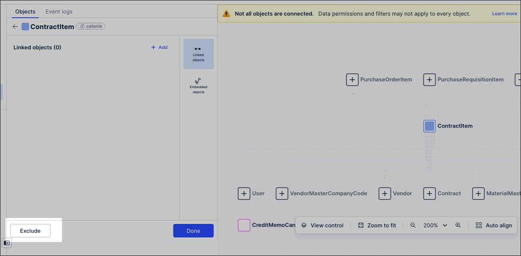Select the blue ContractItem node square

[429, 126]
